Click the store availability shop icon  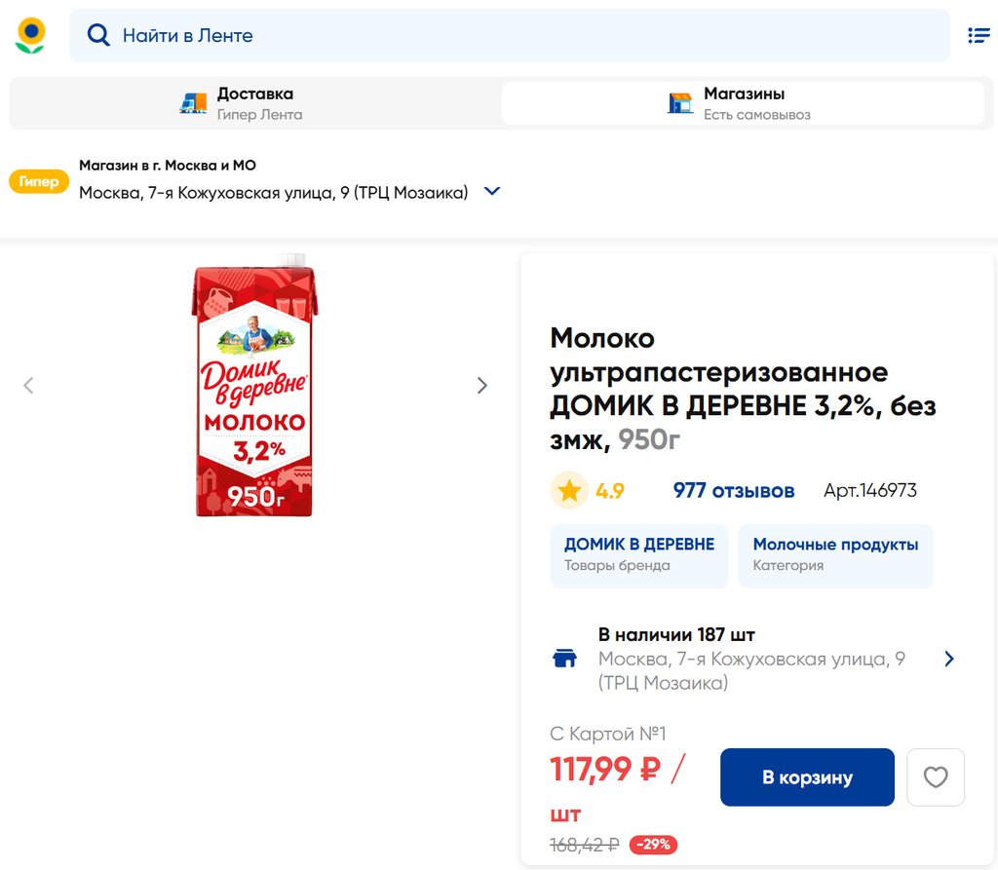click(x=564, y=659)
